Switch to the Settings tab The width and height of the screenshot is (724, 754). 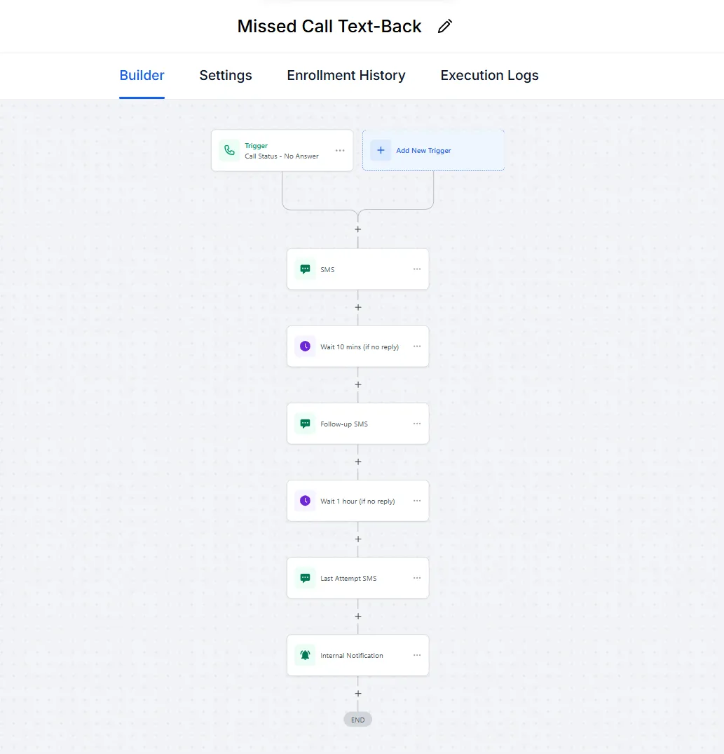(225, 76)
